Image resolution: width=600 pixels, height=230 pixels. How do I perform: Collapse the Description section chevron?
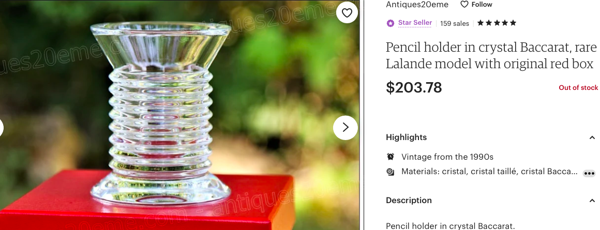[592, 201]
